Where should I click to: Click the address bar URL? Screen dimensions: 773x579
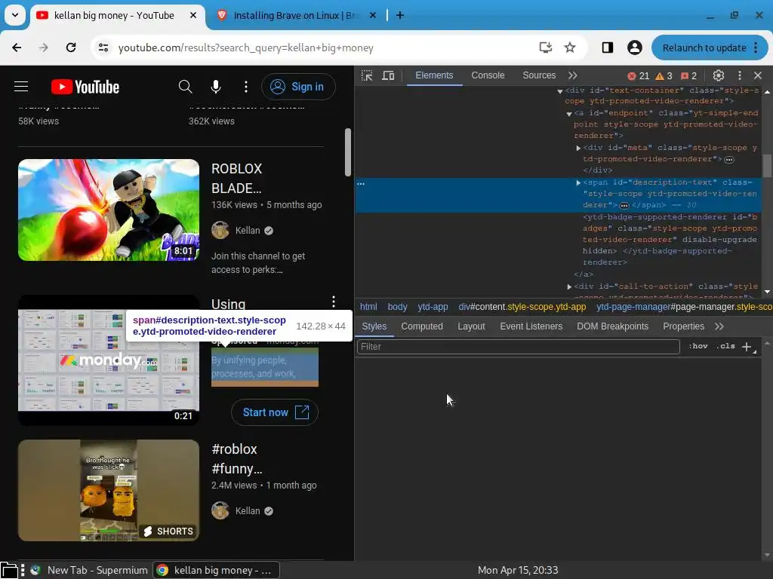[245, 47]
